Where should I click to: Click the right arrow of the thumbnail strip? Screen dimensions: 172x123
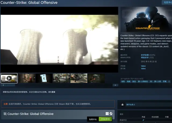115,85
